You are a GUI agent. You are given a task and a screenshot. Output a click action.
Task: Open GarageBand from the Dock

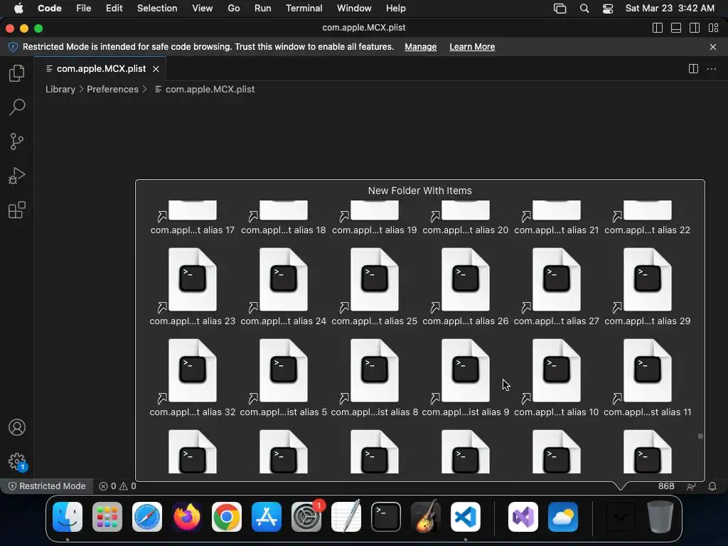pyautogui.click(x=426, y=517)
